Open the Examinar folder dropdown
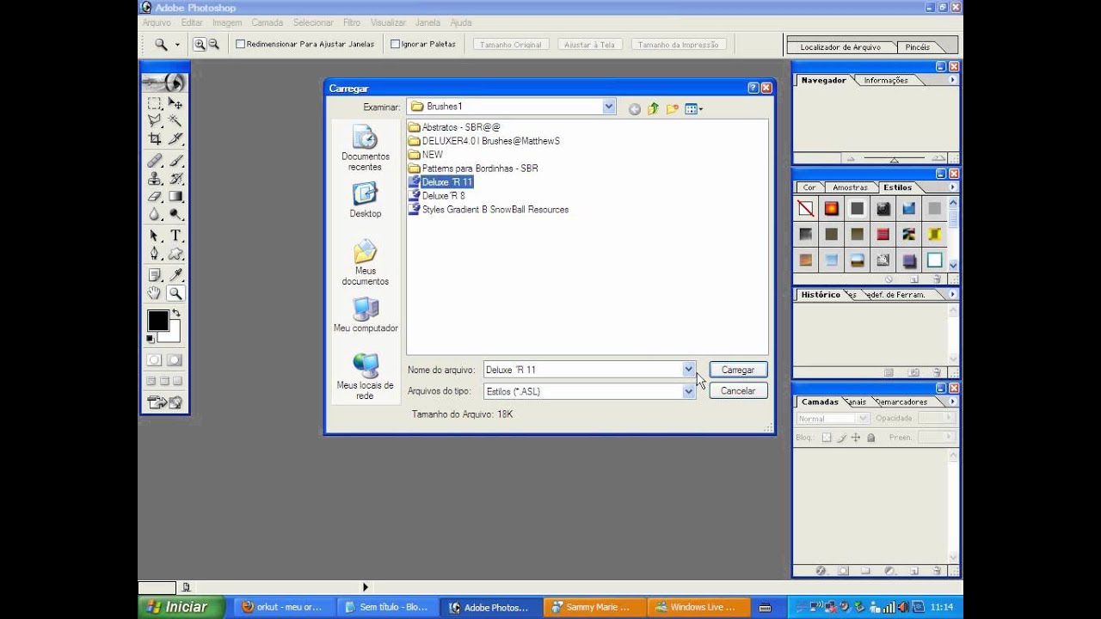 pos(609,107)
